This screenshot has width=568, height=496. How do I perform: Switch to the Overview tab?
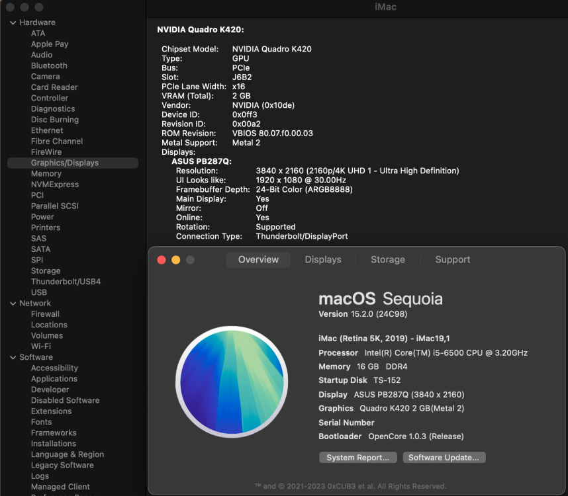click(258, 260)
